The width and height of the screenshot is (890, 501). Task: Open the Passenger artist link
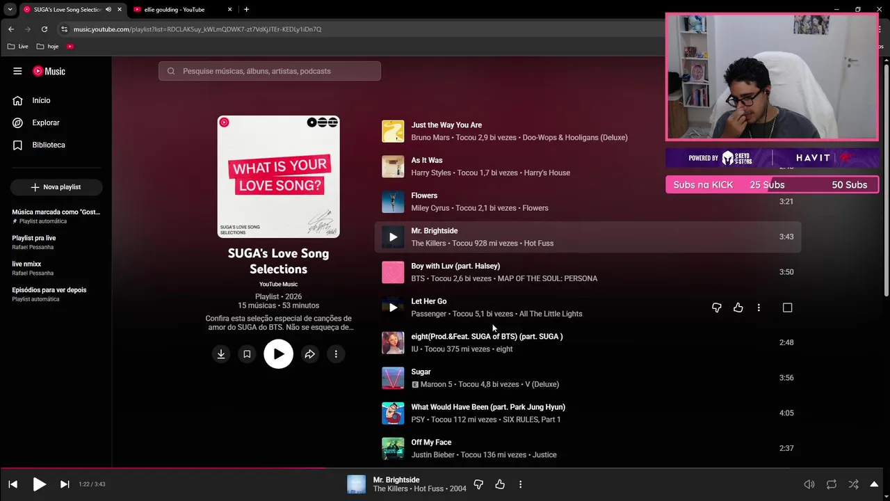(x=428, y=314)
